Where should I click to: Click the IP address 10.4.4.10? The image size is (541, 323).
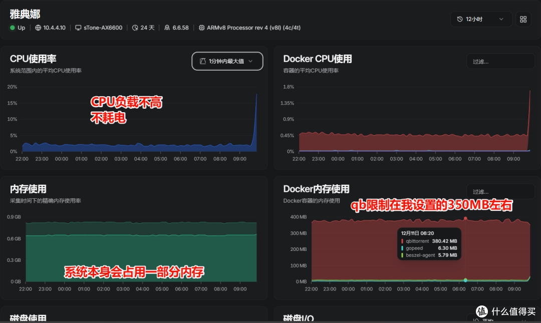(54, 28)
